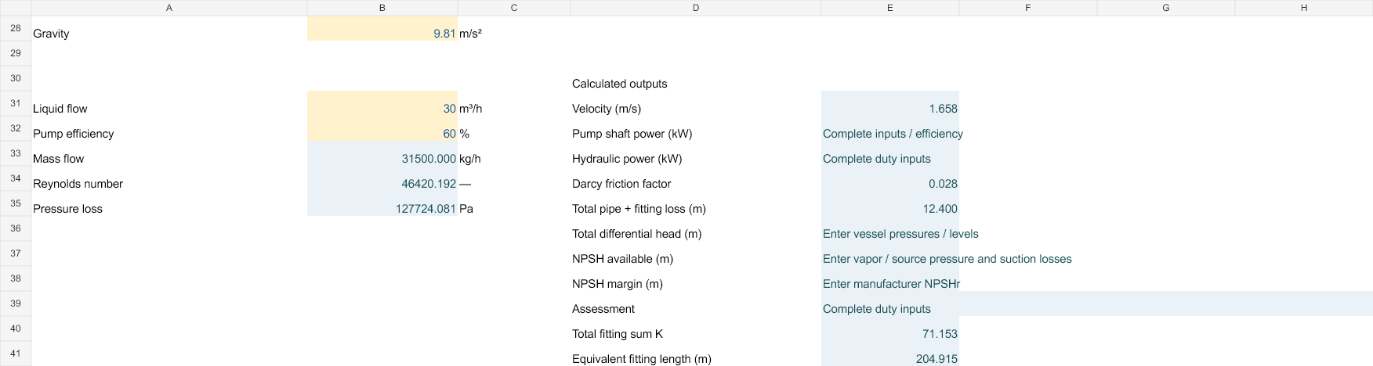Select row 32 header
Screen dimensions: 1373x366
click(16, 128)
